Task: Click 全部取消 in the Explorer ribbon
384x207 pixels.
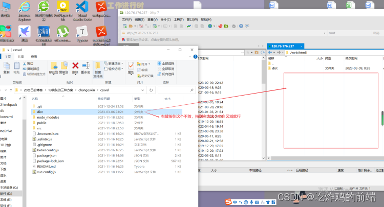Action: coord(166,69)
